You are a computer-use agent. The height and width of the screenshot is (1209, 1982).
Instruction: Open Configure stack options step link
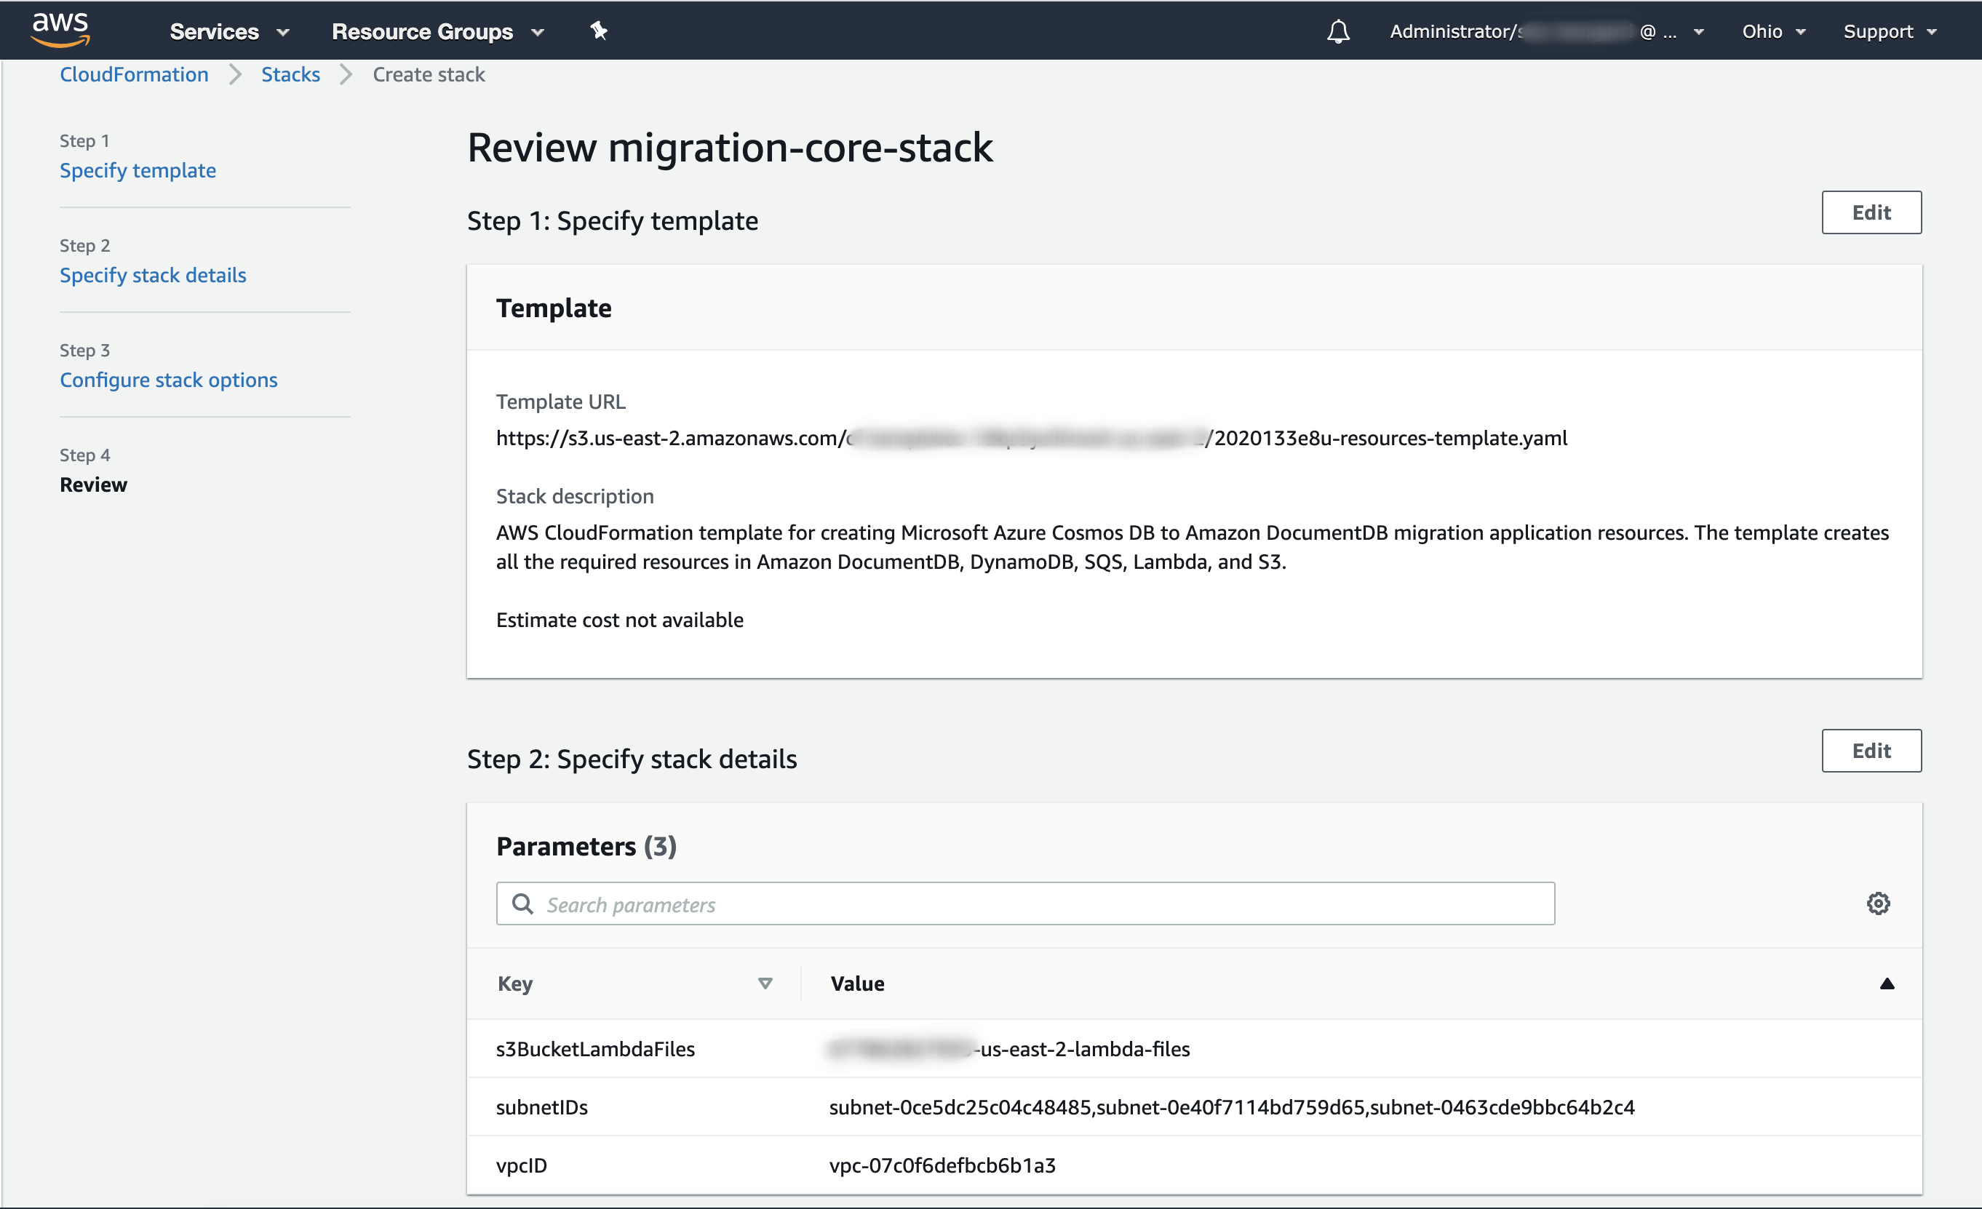(x=169, y=380)
